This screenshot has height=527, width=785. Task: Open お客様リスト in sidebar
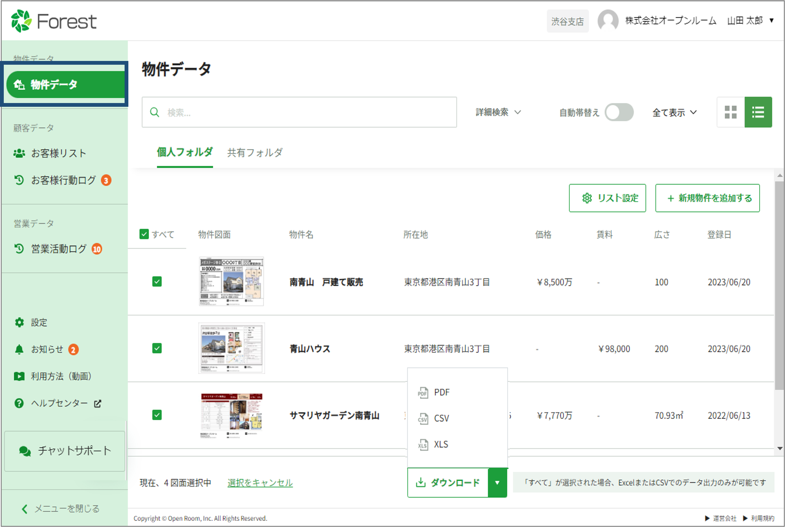coord(59,153)
